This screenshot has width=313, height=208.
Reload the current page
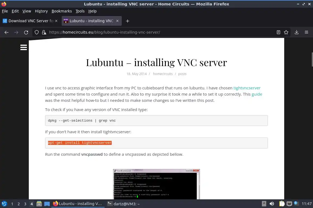click(x=26, y=32)
